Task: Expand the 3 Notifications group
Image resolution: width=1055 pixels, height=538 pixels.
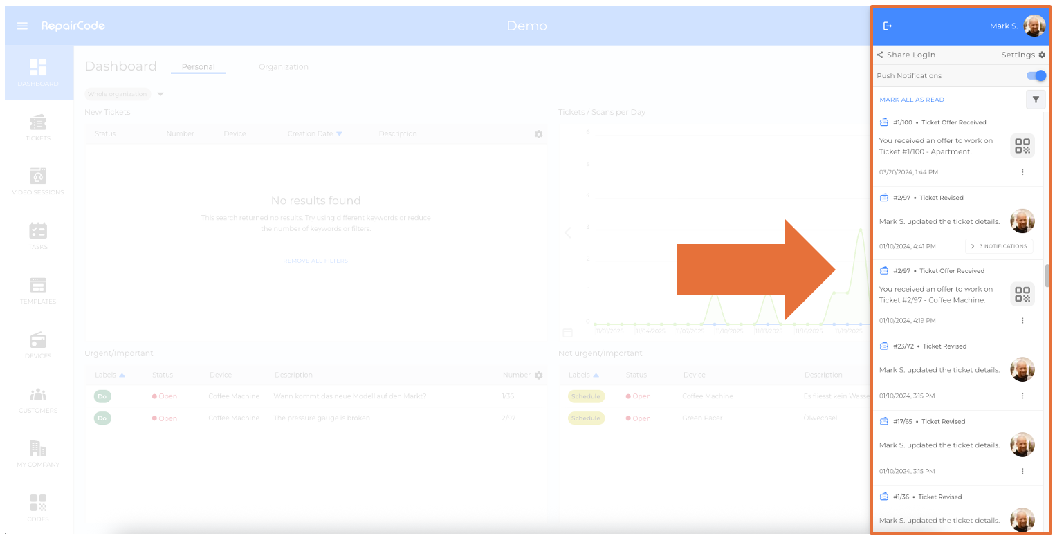Action: click(x=998, y=246)
